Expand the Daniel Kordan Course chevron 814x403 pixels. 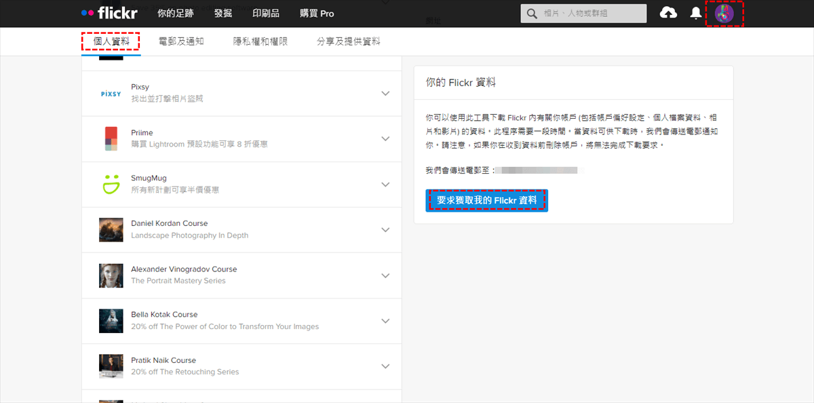[x=385, y=230]
